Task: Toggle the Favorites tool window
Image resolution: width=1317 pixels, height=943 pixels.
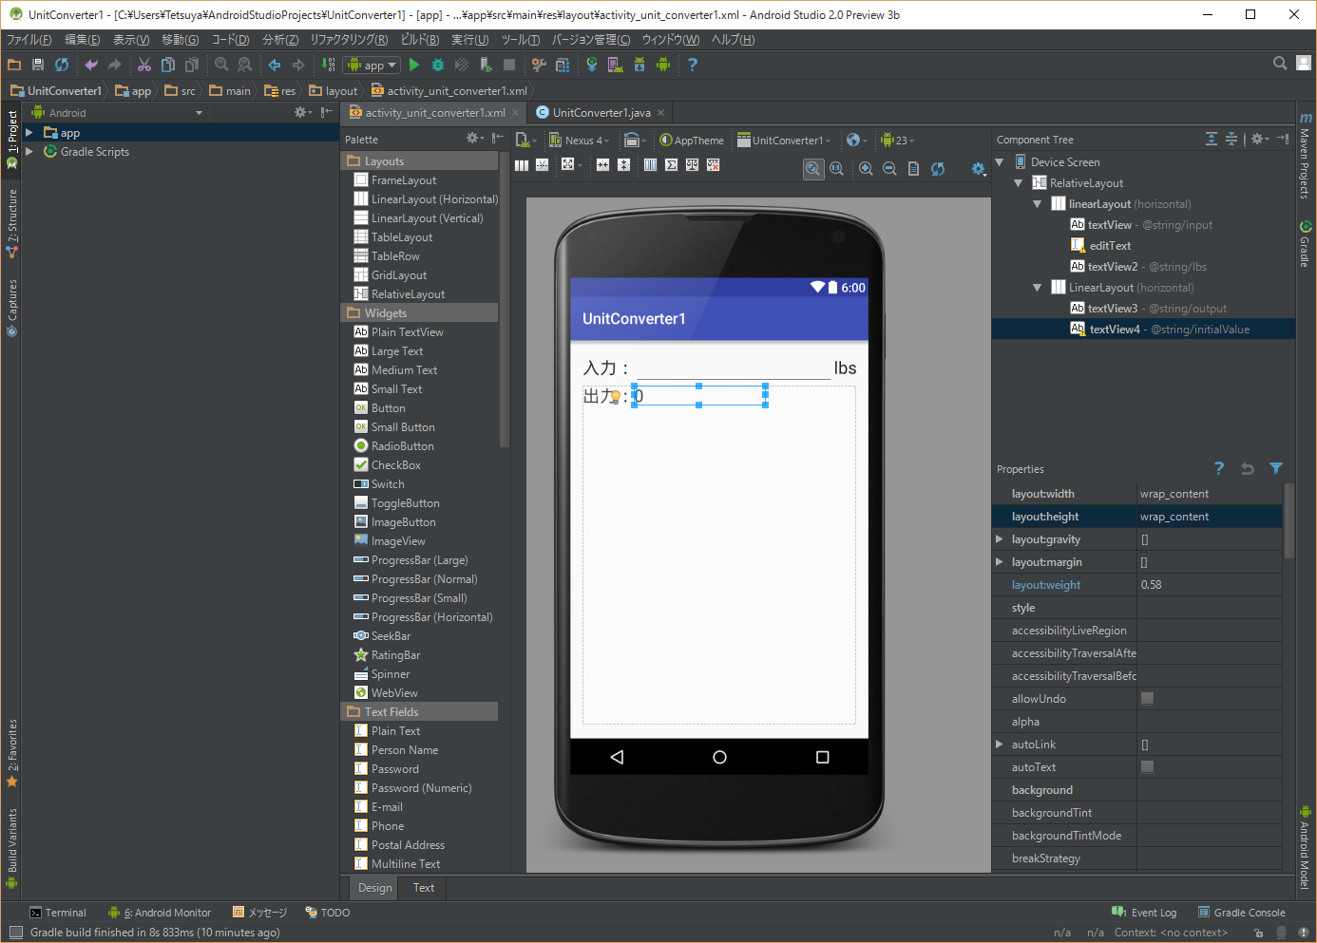Action: [x=11, y=753]
